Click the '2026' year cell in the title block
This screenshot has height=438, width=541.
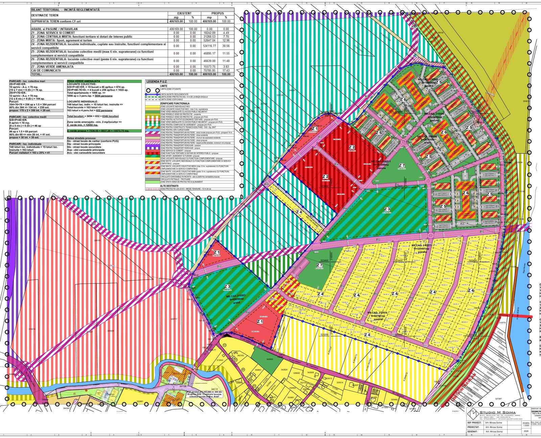[526, 431]
